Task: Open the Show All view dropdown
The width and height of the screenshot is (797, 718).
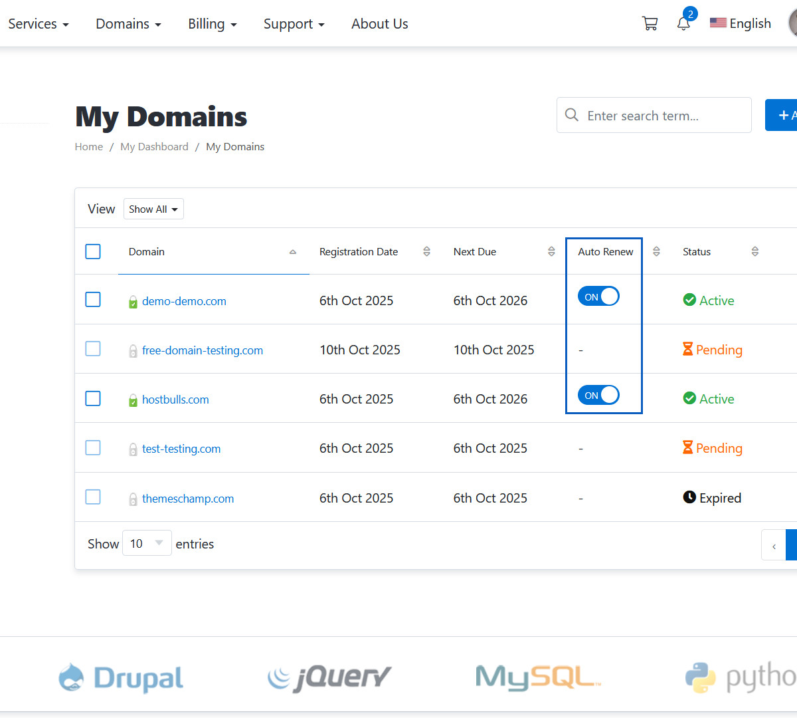Action: [153, 209]
